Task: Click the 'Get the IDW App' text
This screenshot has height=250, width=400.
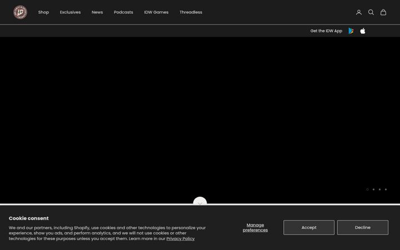Action: point(326,31)
